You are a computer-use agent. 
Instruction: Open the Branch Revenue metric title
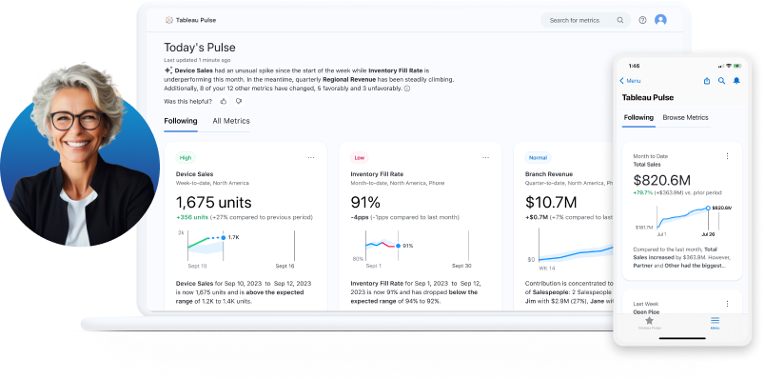(549, 174)
